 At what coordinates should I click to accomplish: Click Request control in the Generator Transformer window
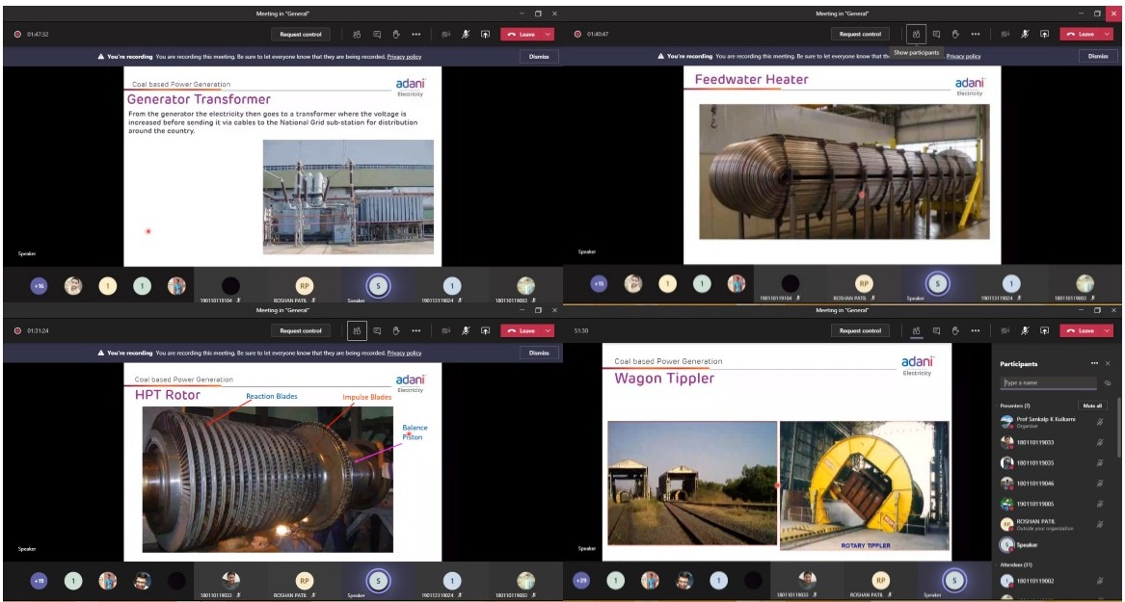point(301,34)
